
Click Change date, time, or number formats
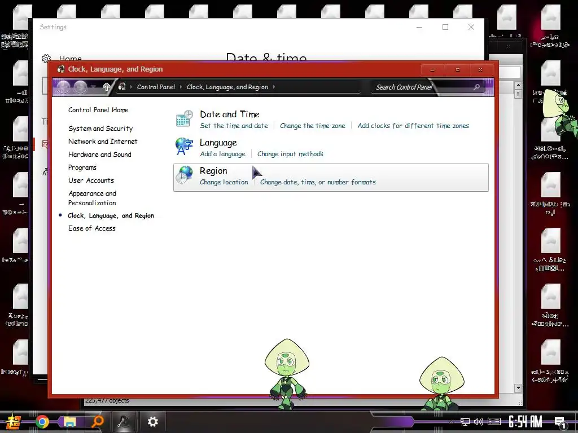(x=318, y=182)
